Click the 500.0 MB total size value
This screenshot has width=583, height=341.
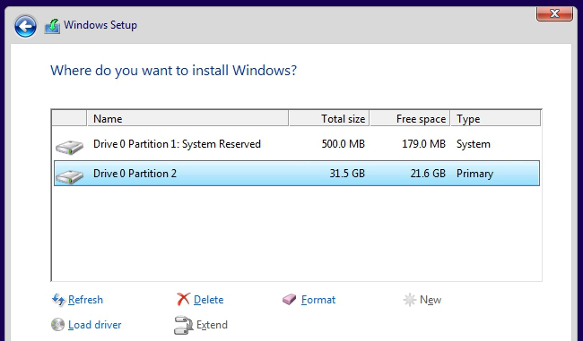click(344, 144)
